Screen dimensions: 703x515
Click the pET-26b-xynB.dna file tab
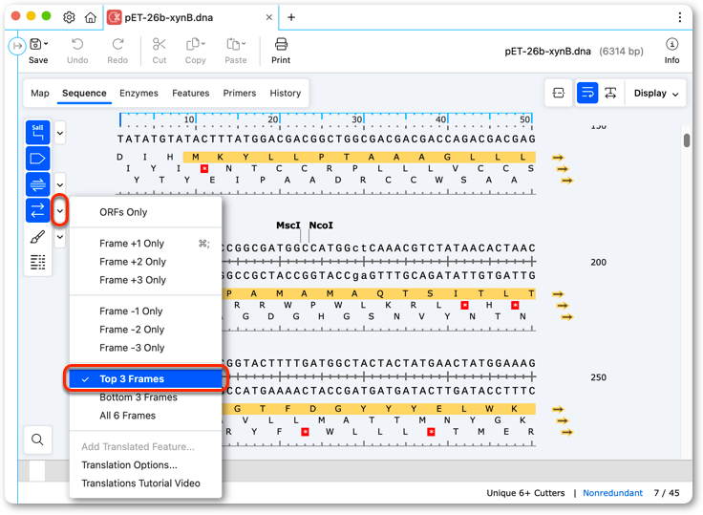click(x=190, y=17)
